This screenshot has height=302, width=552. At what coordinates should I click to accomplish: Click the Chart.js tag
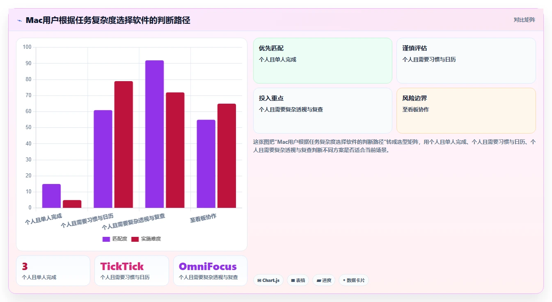click(268, 280)
